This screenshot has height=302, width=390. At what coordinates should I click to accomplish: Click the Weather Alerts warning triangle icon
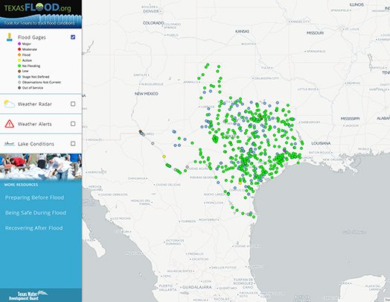[10, 124]
